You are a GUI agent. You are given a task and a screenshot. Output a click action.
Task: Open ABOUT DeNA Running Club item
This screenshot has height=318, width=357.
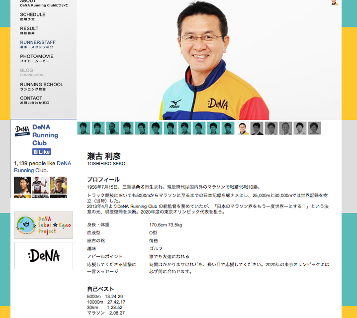44,3
